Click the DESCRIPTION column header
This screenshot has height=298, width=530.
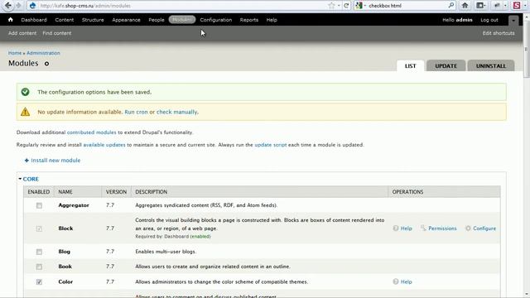coord(151,192)
